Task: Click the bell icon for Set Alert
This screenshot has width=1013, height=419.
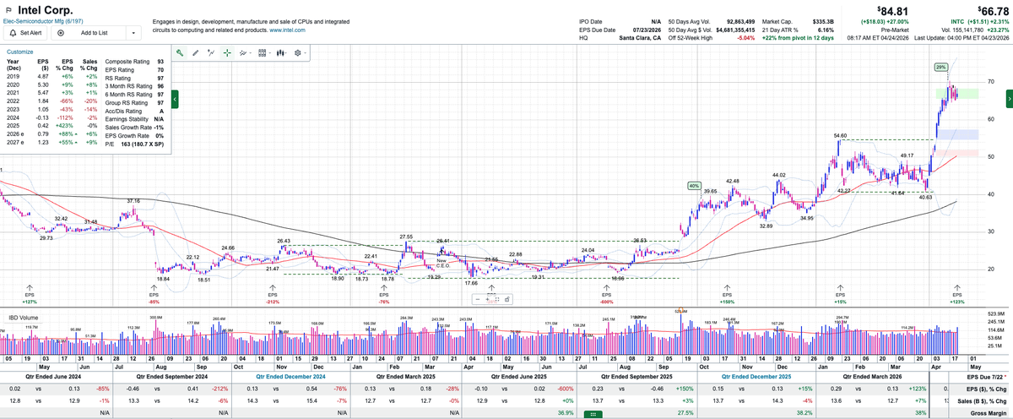Action: tap(14, 33)
